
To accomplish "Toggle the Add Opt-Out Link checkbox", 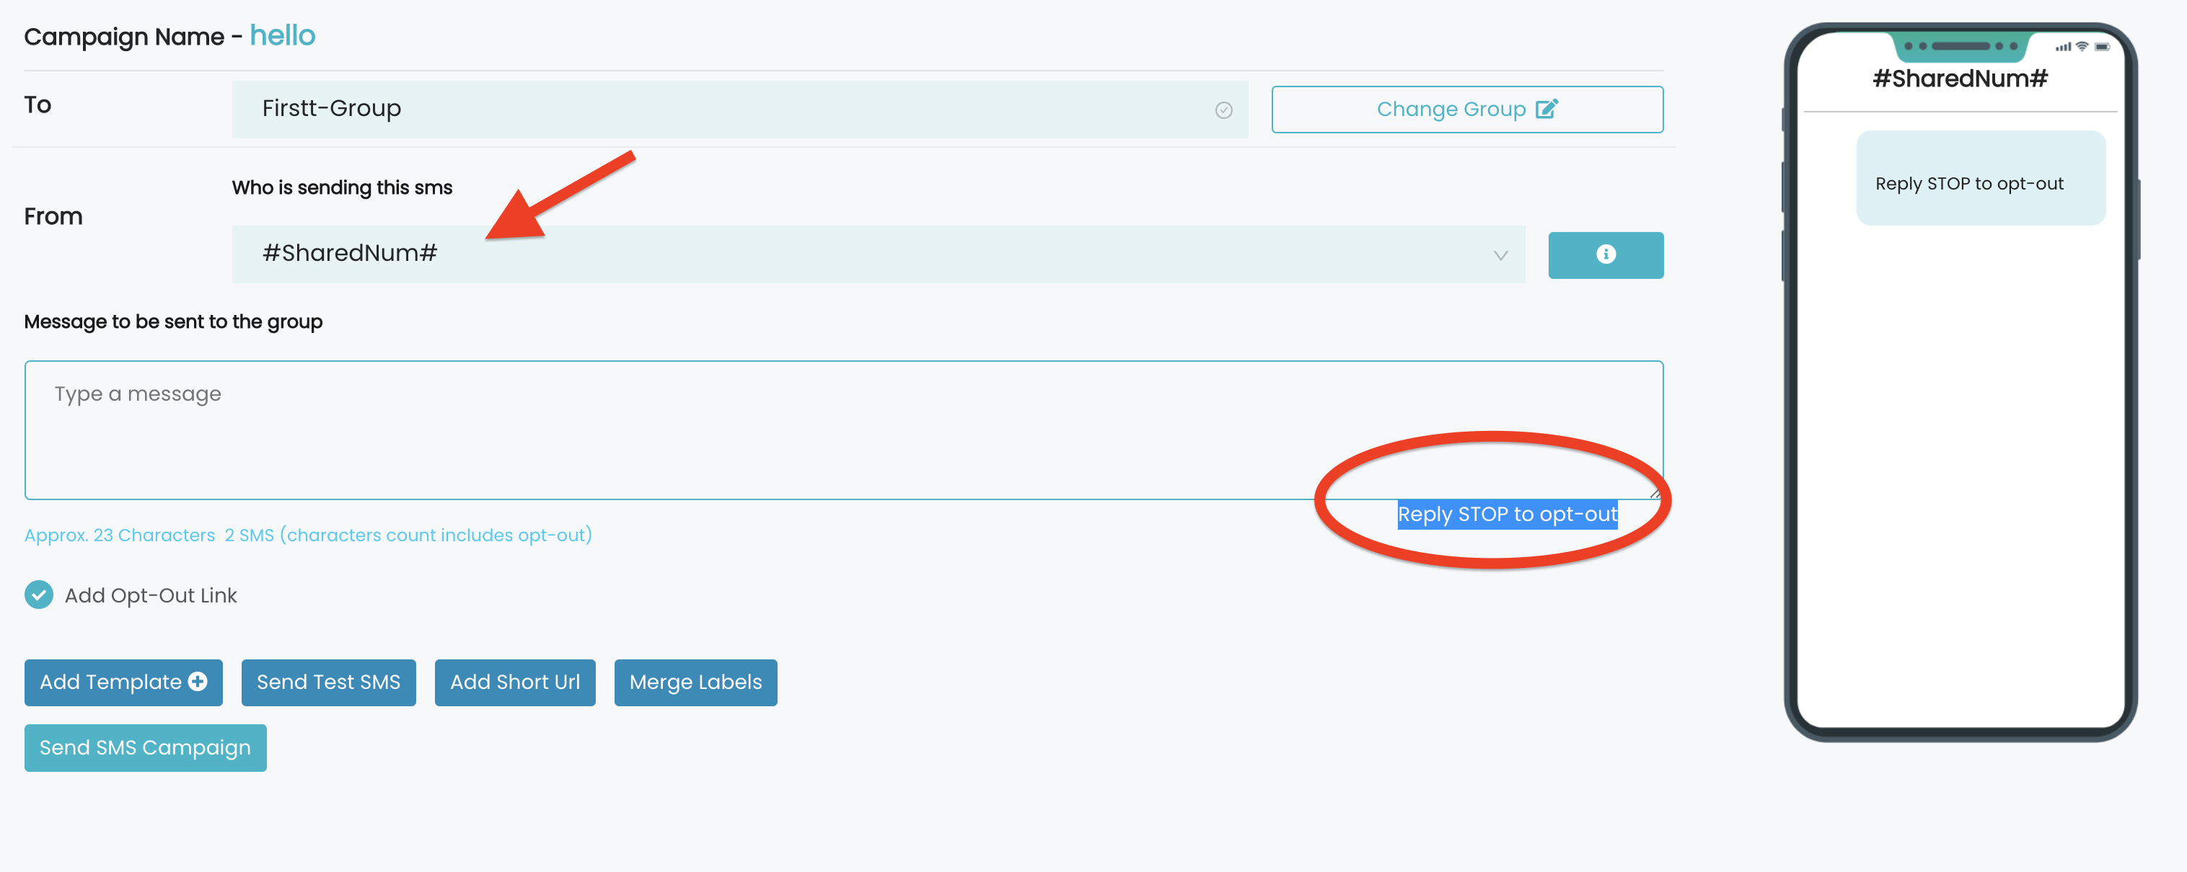I will 39,595.
